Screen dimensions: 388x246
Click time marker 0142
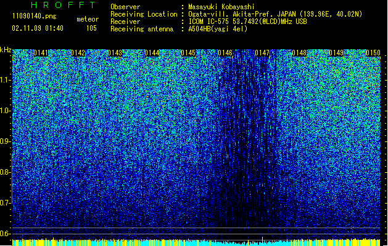coord(78,53)
